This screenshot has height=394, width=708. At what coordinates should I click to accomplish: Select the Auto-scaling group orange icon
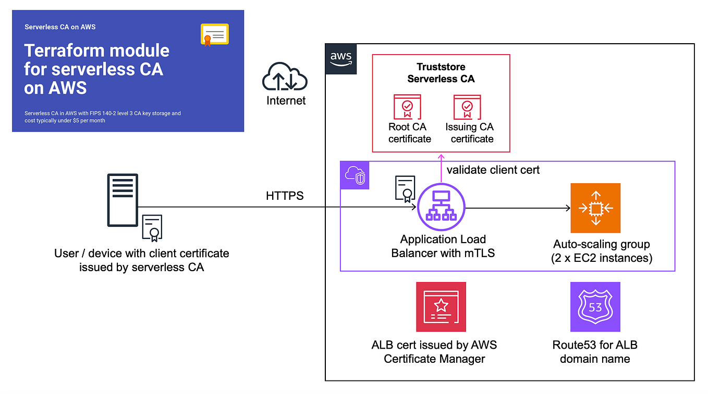tap(595, 208)
